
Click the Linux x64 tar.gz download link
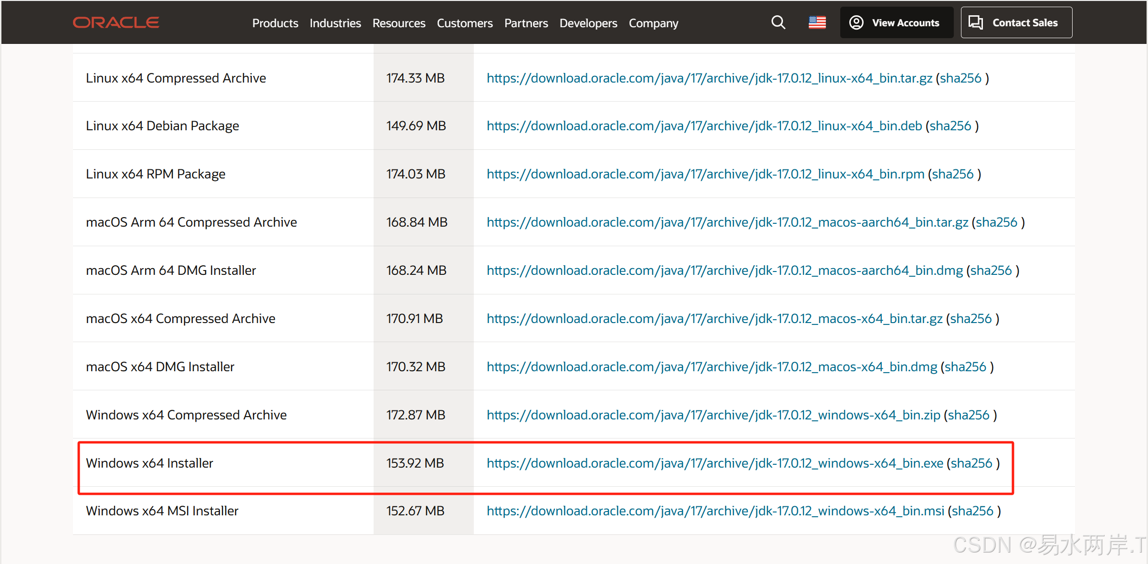pos(709,78)
